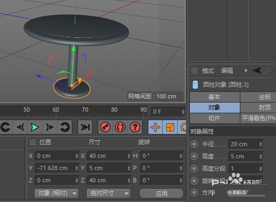The width and height of the screenshot is (276, 202).
Task: Toggle position move keyframe icon
Action: click(155, 127)
